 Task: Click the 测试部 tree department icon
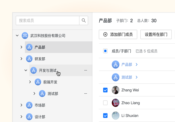[42, 93]
